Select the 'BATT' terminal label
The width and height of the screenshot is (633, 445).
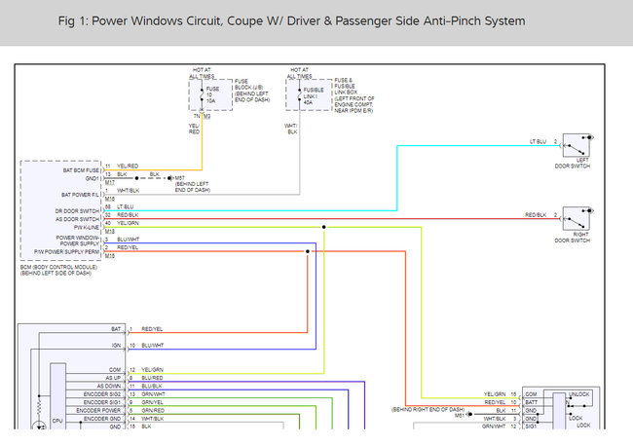pos(532,402)
